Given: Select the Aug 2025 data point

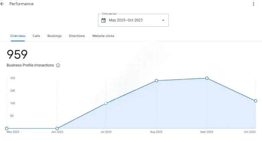Looking at the screenshot, I should (x=156, y=80).
